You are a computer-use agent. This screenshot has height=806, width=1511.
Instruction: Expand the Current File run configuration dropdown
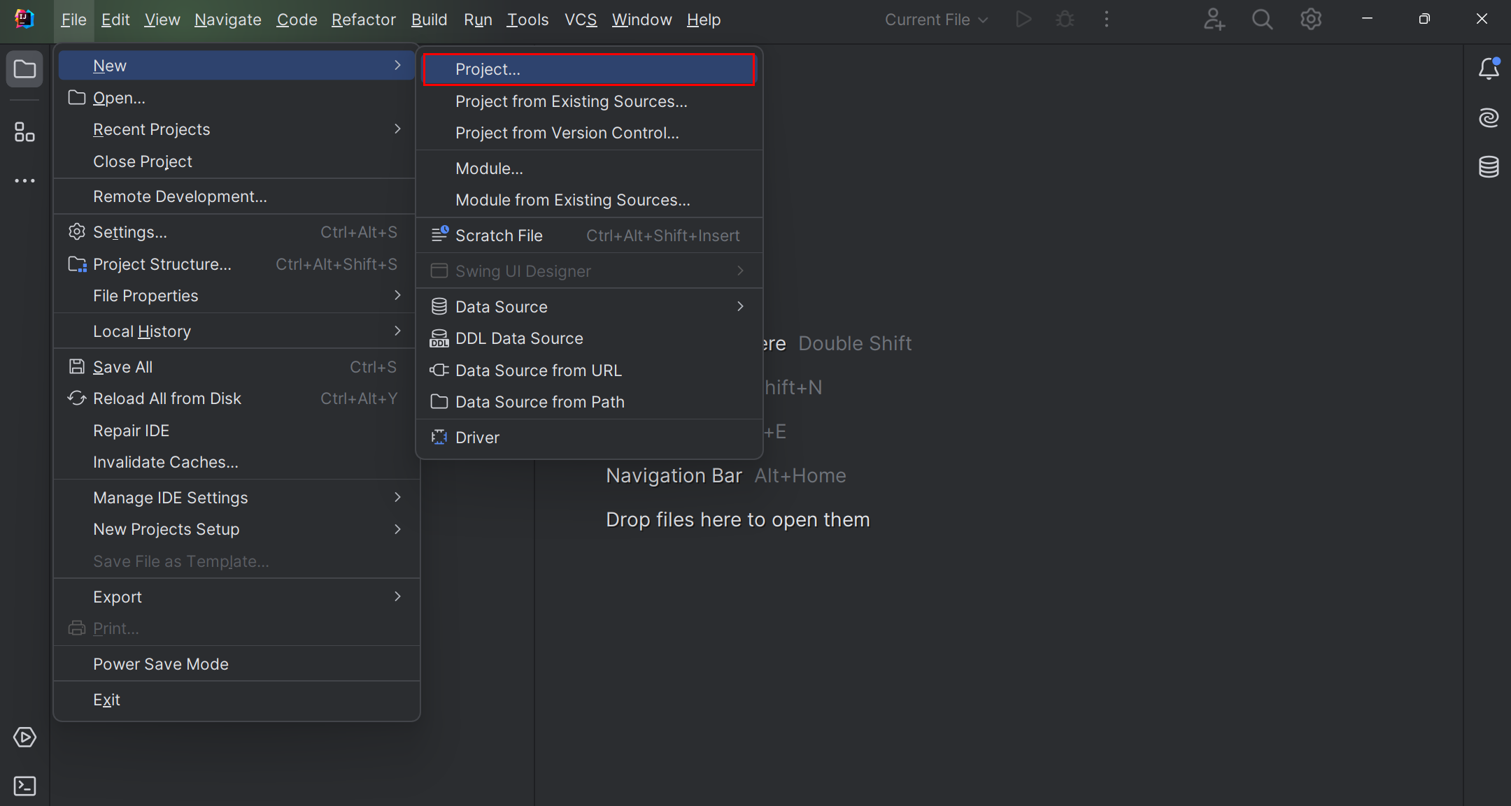click(936, 20)
